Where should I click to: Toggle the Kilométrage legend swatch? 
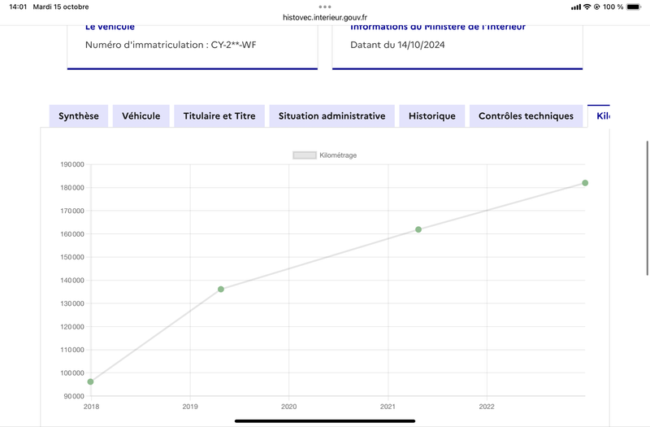coord(305,155)
